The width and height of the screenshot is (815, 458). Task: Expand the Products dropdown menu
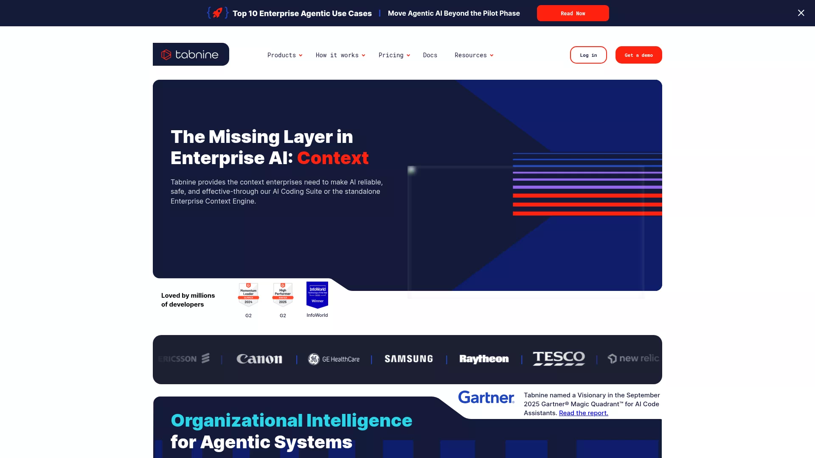pyautogui.click(x=285, y=55)
